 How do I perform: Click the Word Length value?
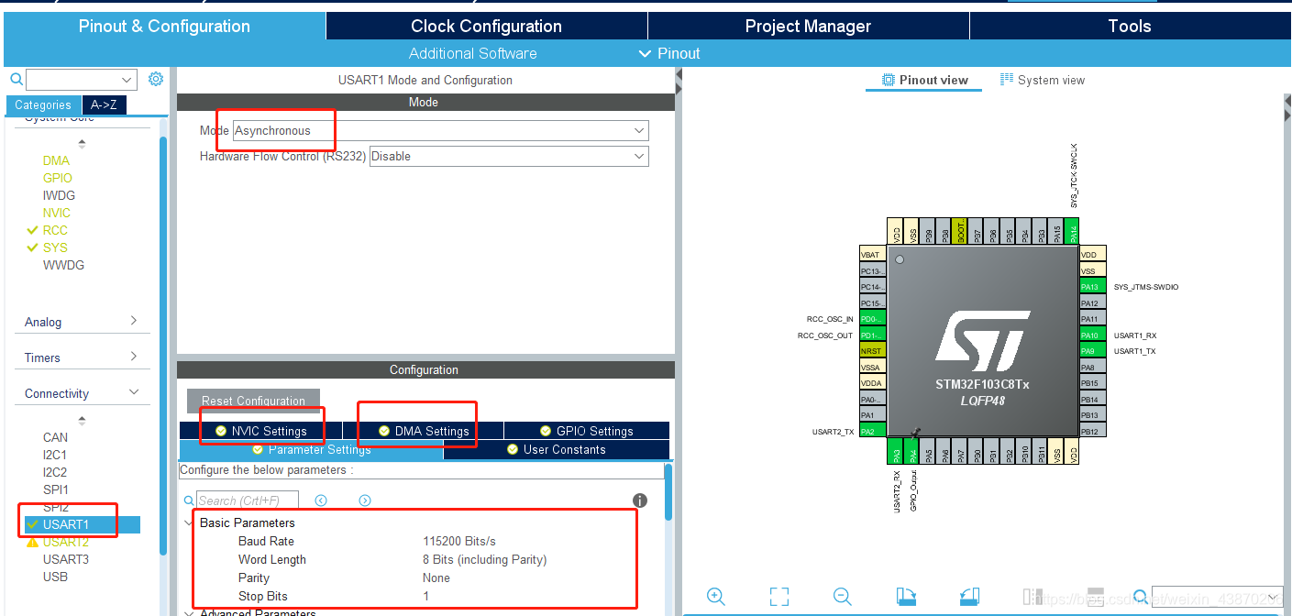tap(484, 559)
